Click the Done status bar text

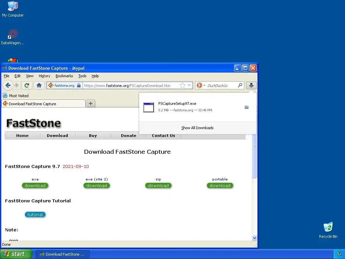(x=6, y=244)
